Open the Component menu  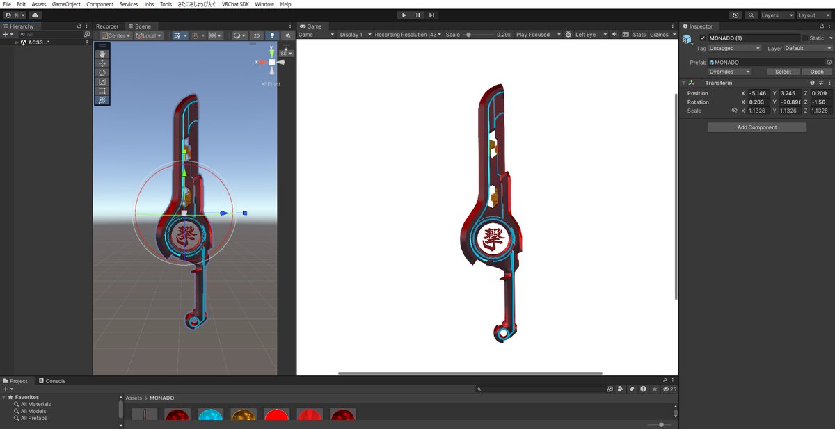point(100,4)
